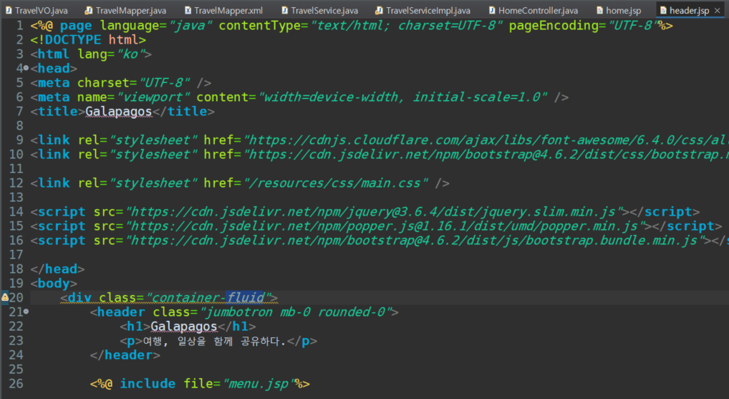Open the TravelMapper.java editor tab

(125, 10)
